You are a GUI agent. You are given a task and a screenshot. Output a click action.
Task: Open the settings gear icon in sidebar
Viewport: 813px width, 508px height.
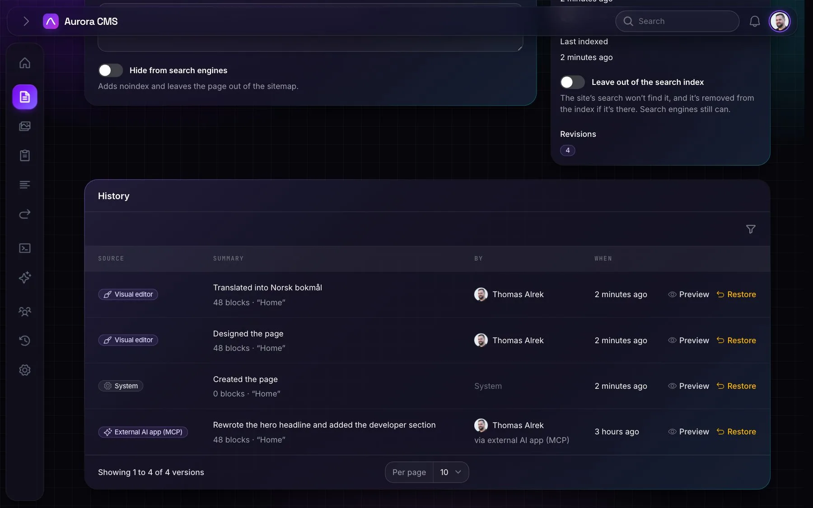(x=25, y=370)
